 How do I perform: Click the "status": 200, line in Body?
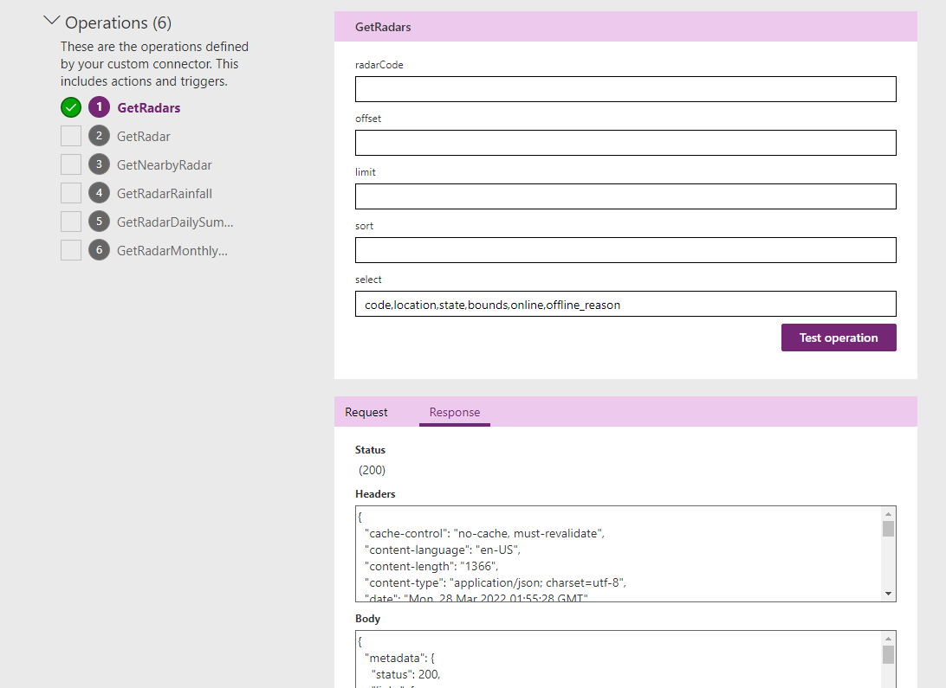point(405,674)
